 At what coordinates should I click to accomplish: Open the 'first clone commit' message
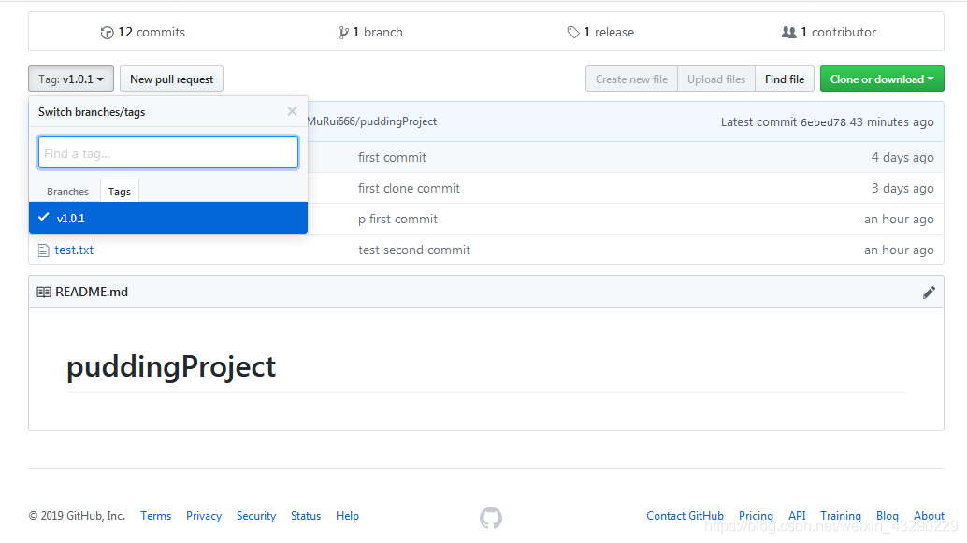409,188
